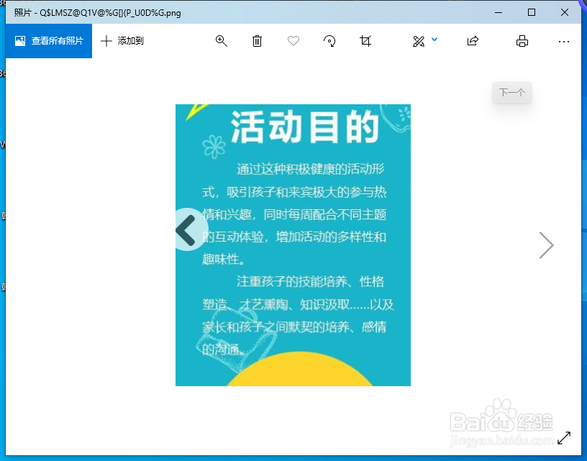Image resolution: width=587 pixels, height=461 pixels.
Task: Maximize the Photos window
Action: (532, 12)
